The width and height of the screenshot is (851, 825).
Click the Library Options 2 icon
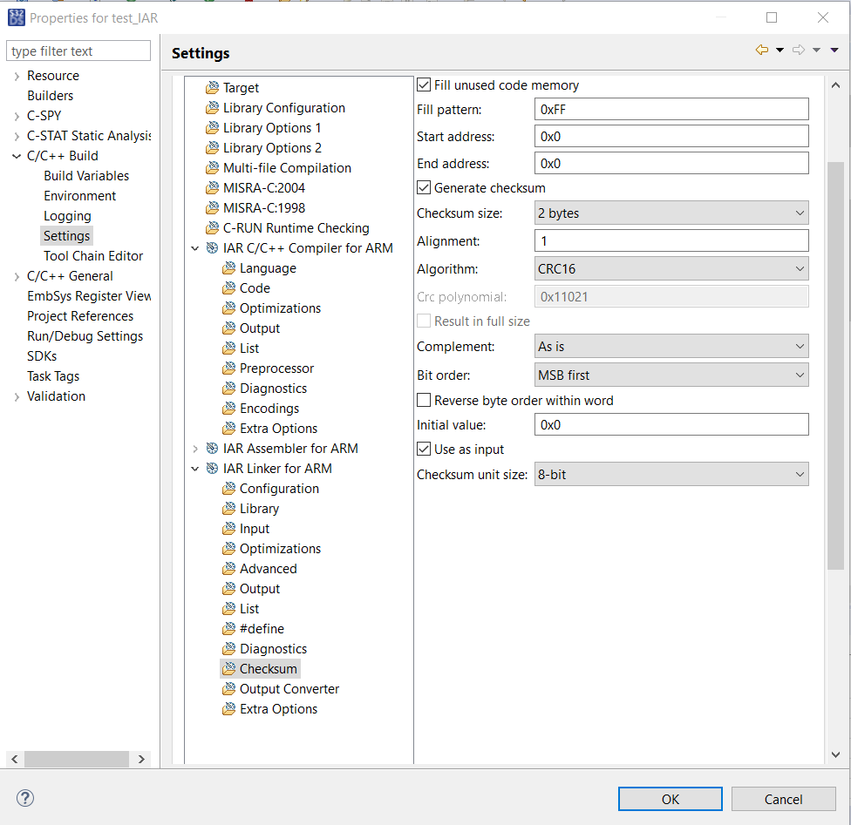(212, 147)
